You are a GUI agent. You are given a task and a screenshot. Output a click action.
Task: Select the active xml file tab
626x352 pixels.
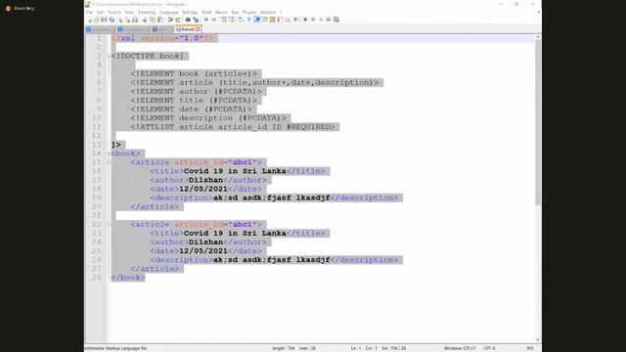coord(188,29)
